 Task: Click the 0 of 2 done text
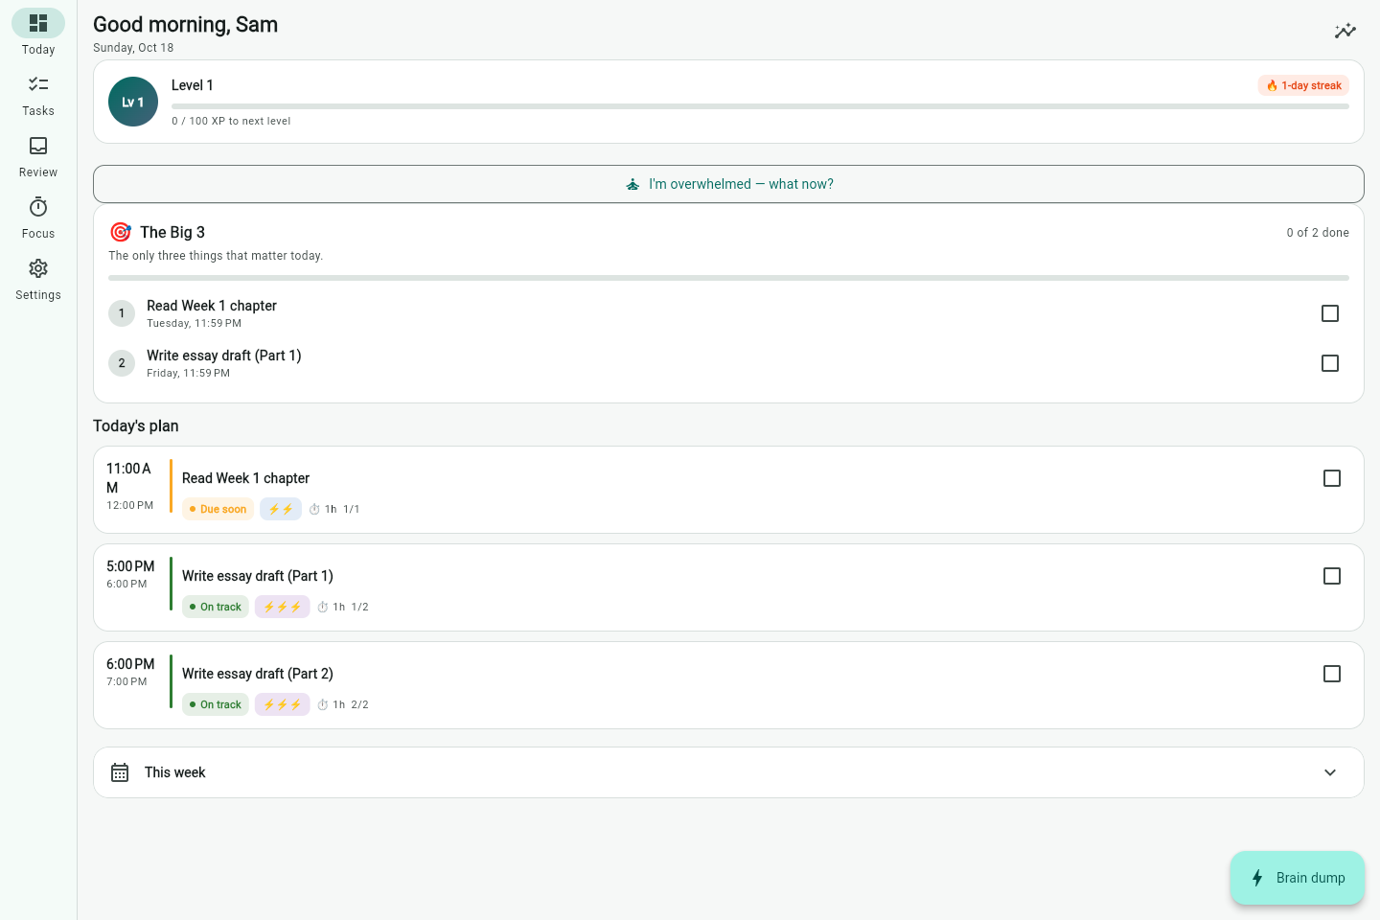(x=1318, y=233)
